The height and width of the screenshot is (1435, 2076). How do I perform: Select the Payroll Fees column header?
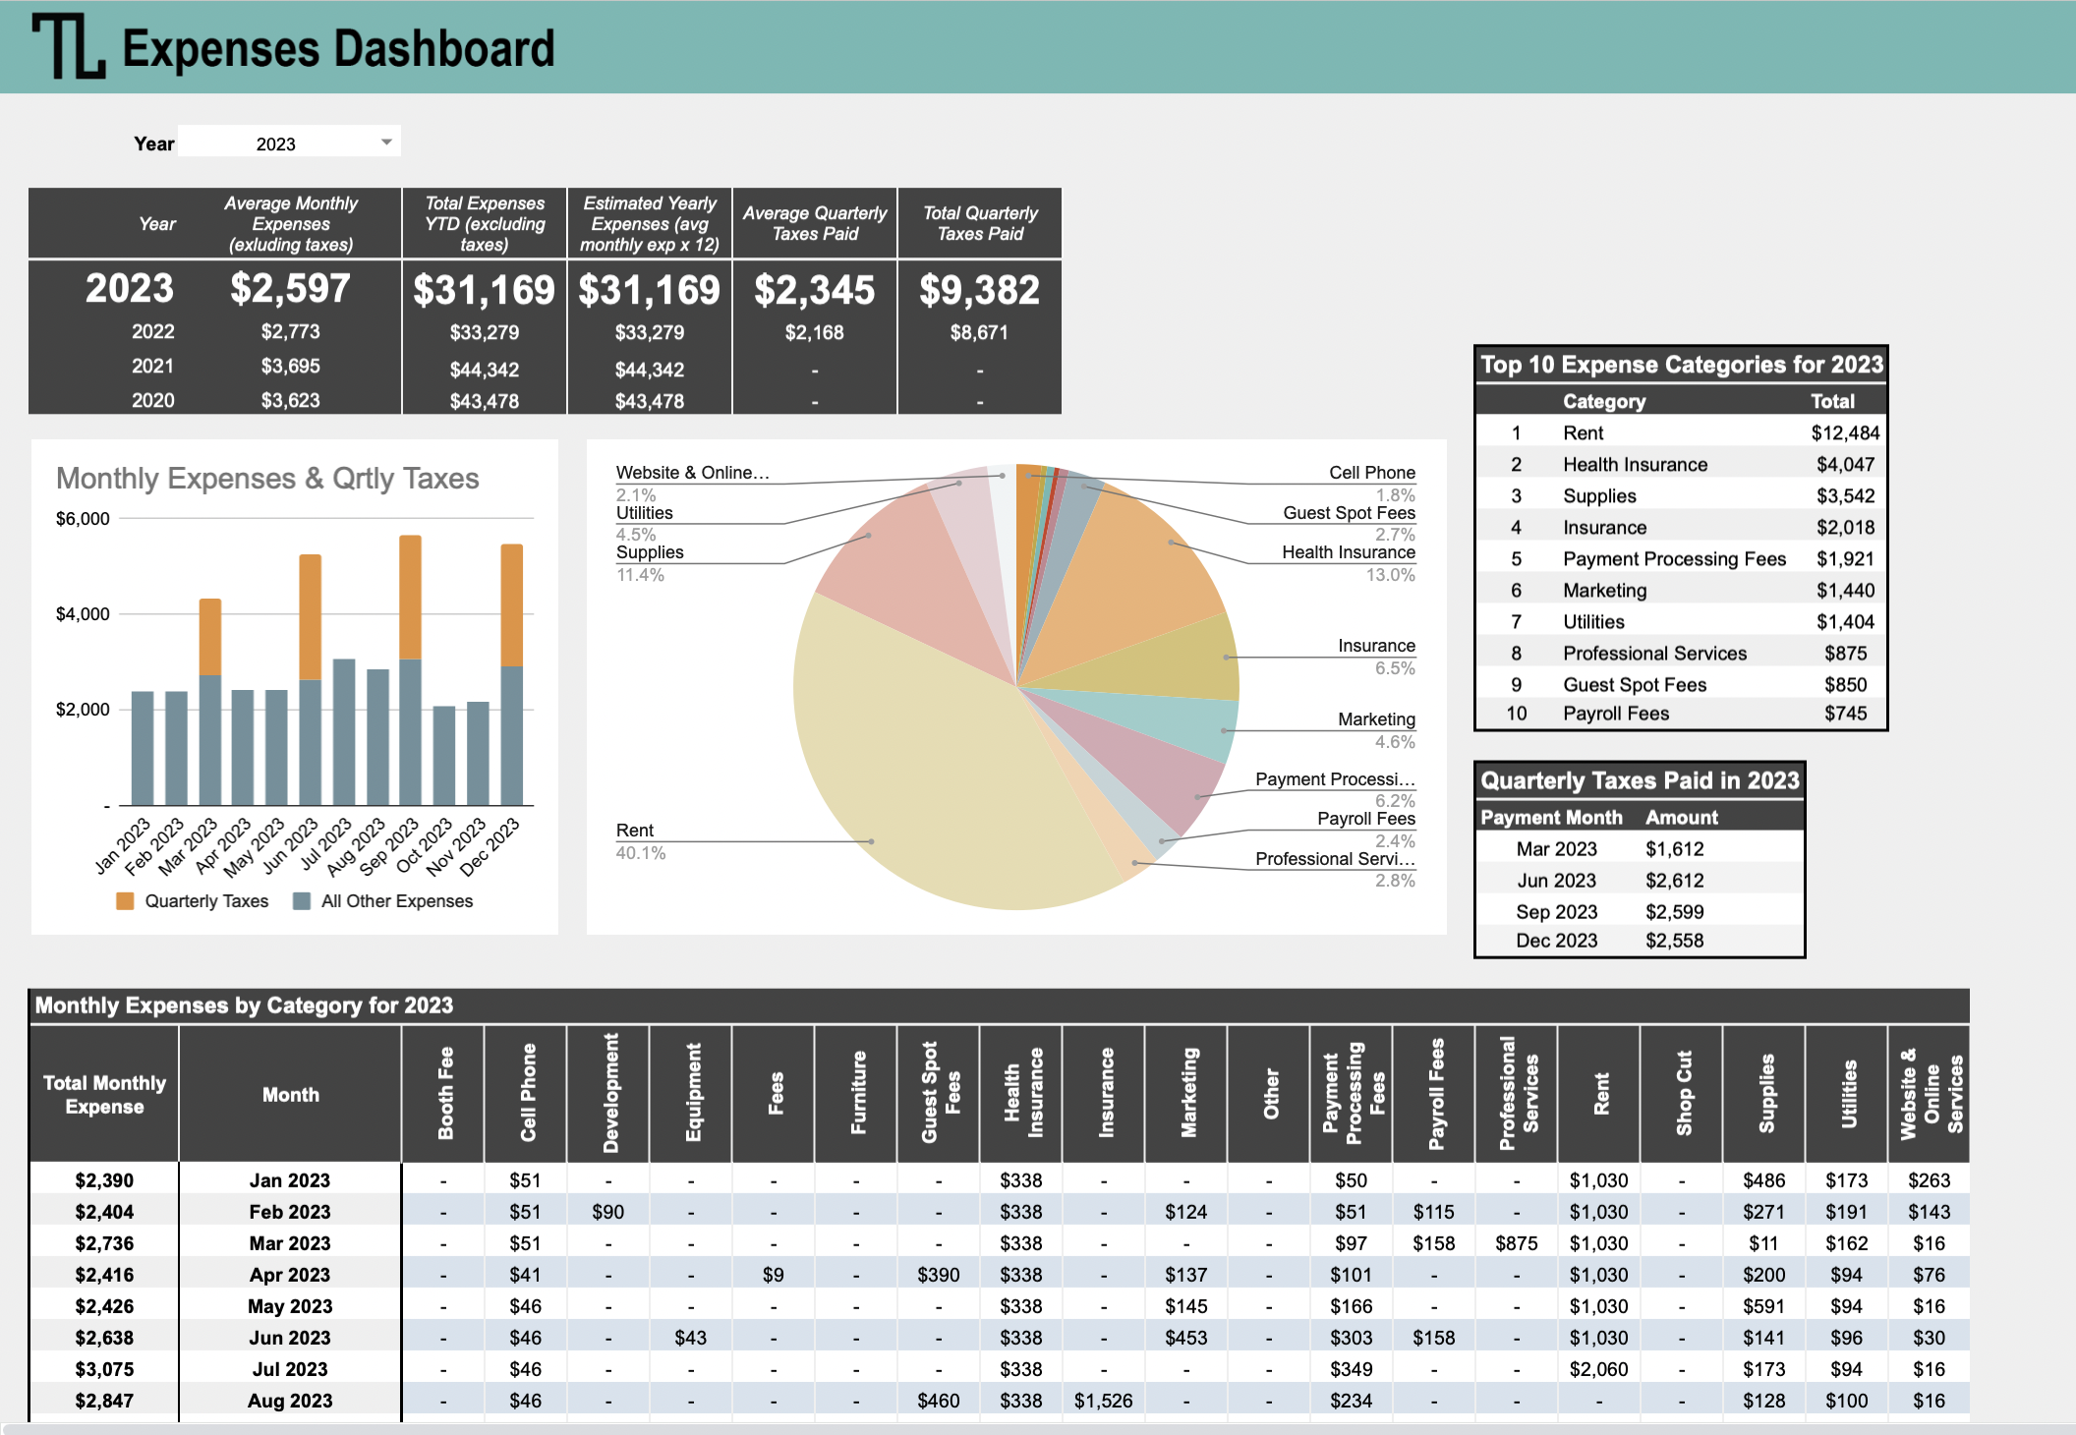(1434, 1093)
